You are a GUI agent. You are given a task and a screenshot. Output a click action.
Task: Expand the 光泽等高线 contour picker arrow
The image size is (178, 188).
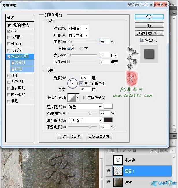pyautogui.click(x=77, y=98)
